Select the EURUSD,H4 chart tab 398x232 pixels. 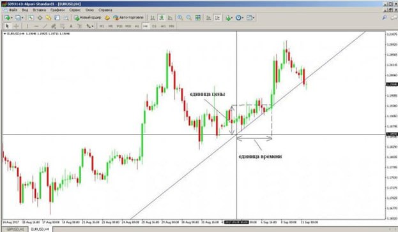[40, 229]
